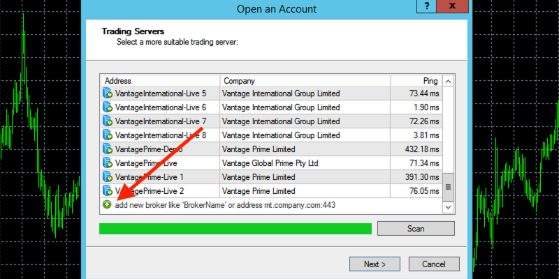559x279 pixels.
Task: Proceed with the Next button
Action: pyautogui.click(x=375, y=264)
